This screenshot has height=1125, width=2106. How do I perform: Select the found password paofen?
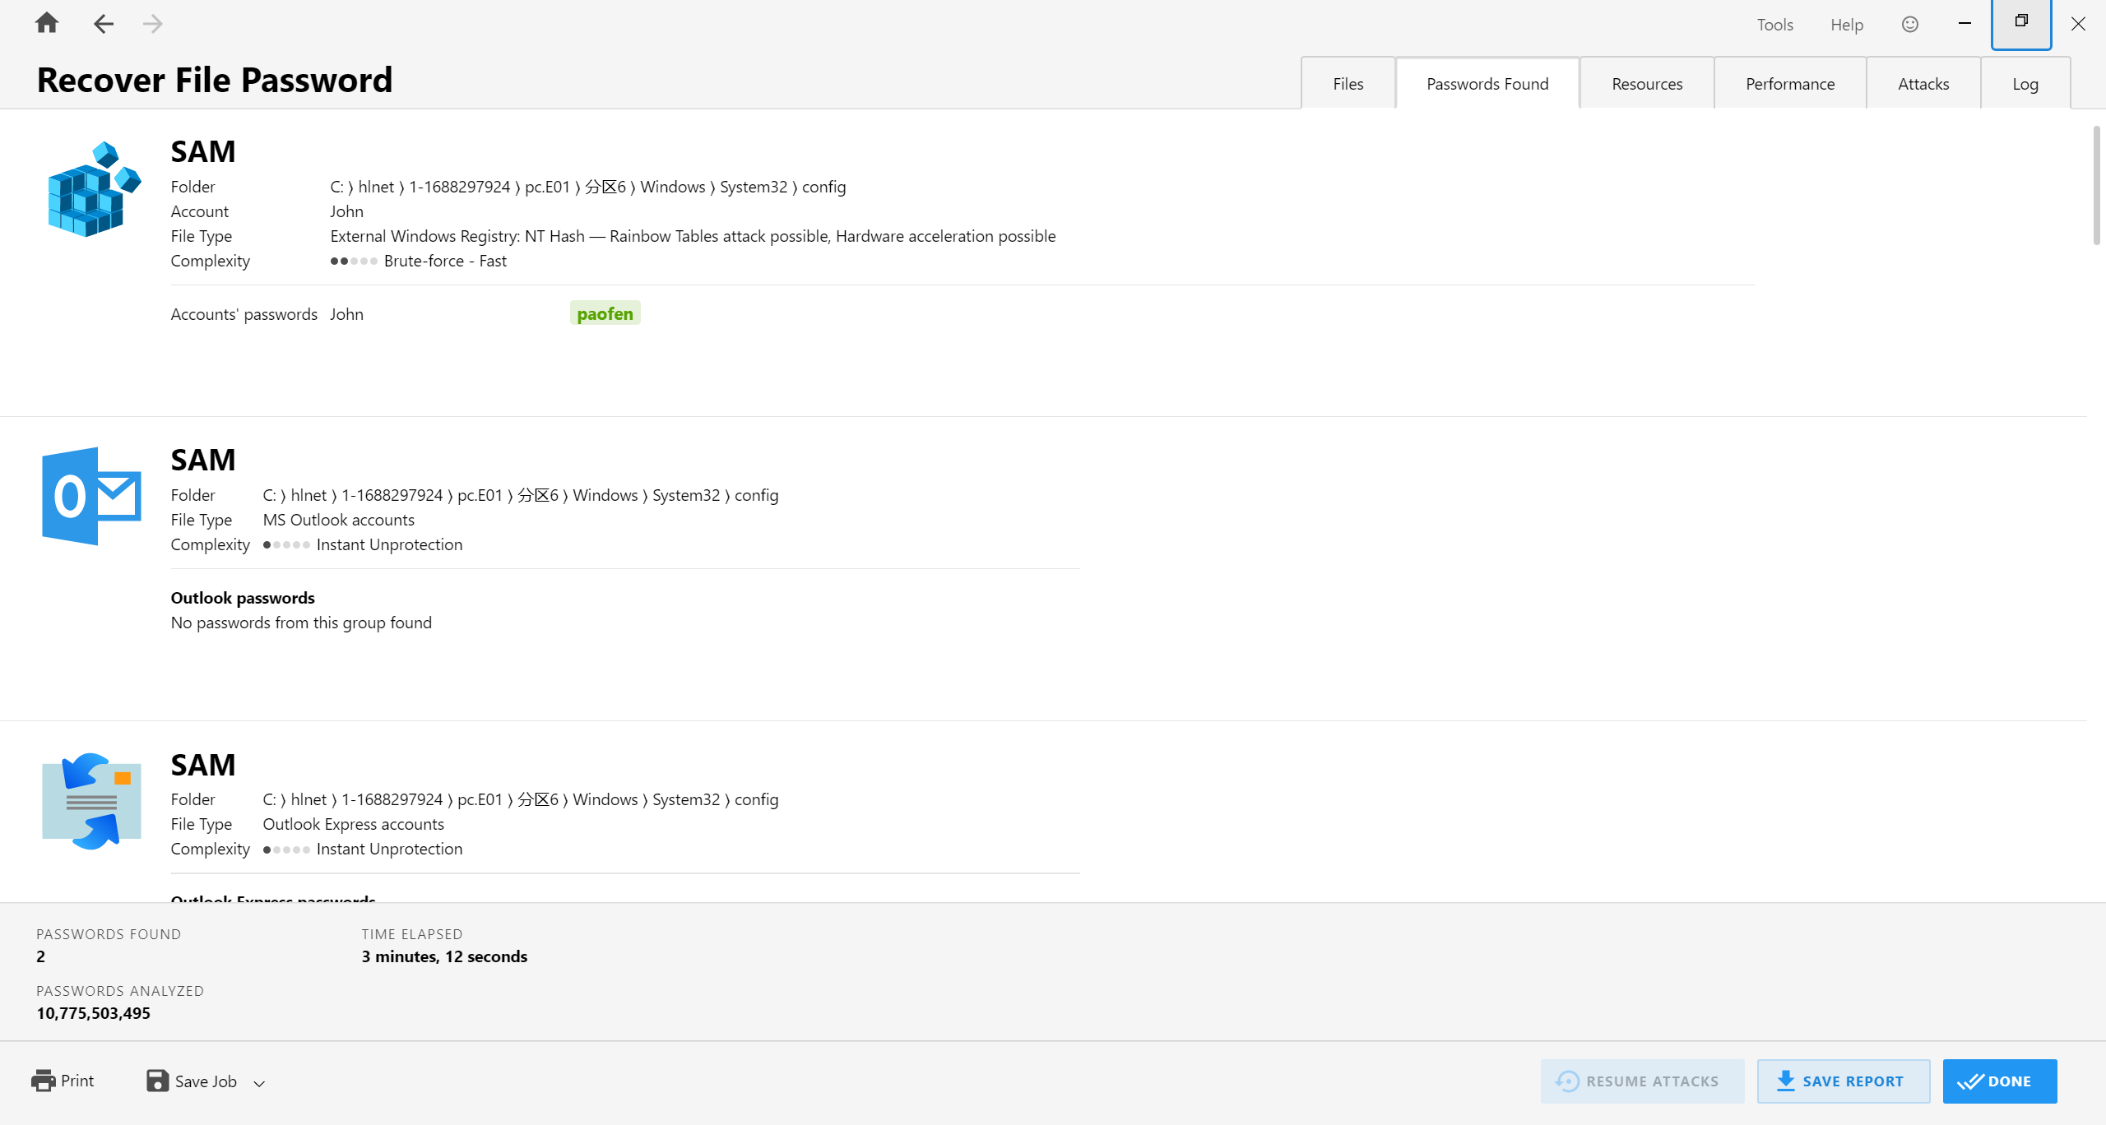(605, 313)
